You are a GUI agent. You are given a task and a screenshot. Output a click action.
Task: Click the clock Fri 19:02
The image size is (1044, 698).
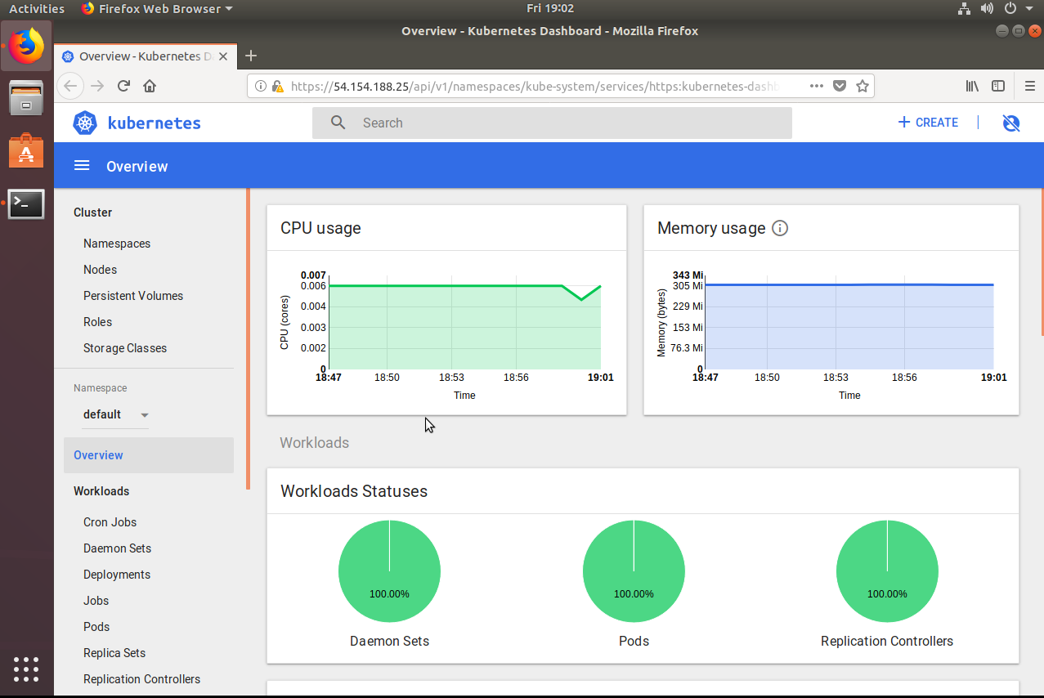pyautogui.click(x=550, y=8)
